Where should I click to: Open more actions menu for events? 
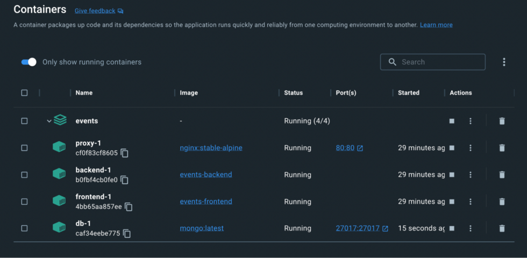pos(470,121)
